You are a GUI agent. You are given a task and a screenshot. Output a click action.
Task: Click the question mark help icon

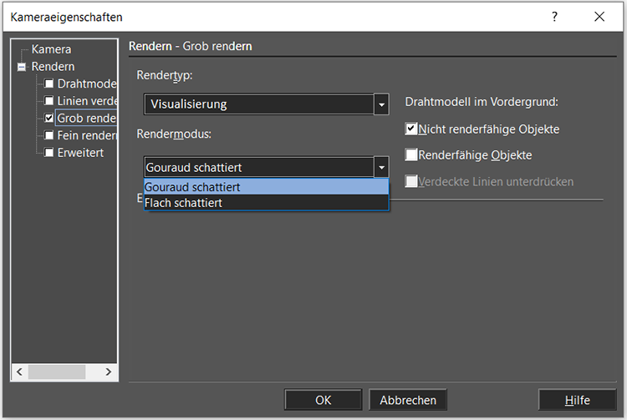(554, 17)
